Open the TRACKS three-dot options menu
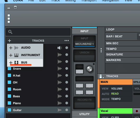140x118 pixels. 67,41
